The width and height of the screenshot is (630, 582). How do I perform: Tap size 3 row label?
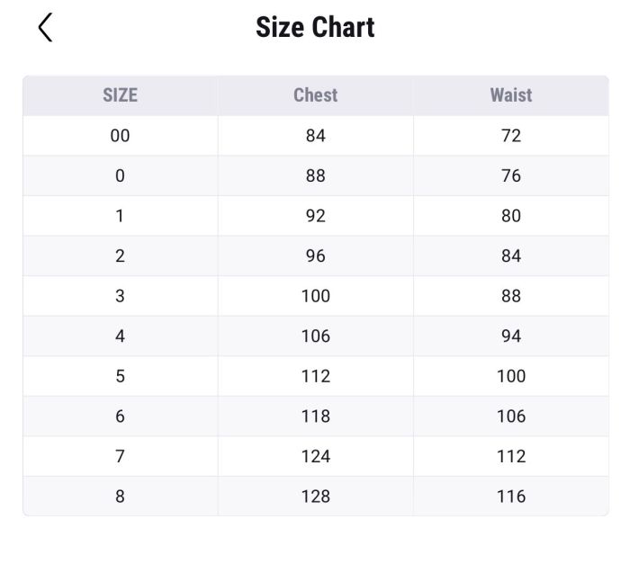point(120,296)
